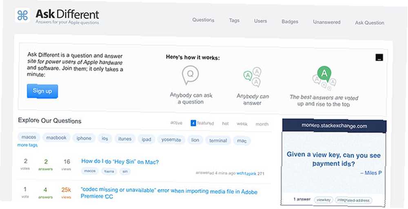Image resolution: width=408 pixels, height=209 pixels.
Task: Click Ask Question in header
Action: pos(370,23)
